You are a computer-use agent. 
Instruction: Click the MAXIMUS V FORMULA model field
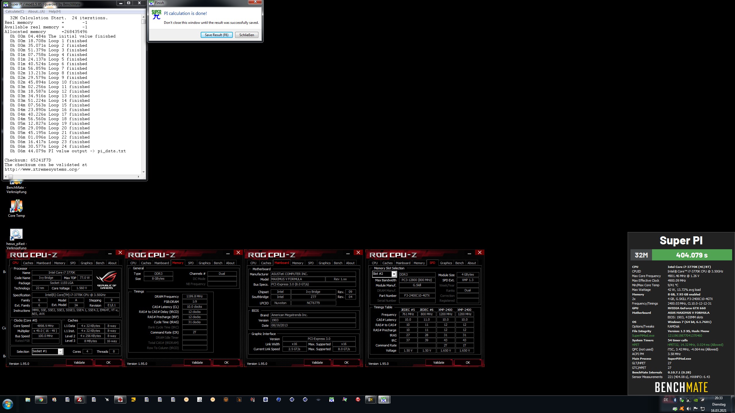coord(298,279)
